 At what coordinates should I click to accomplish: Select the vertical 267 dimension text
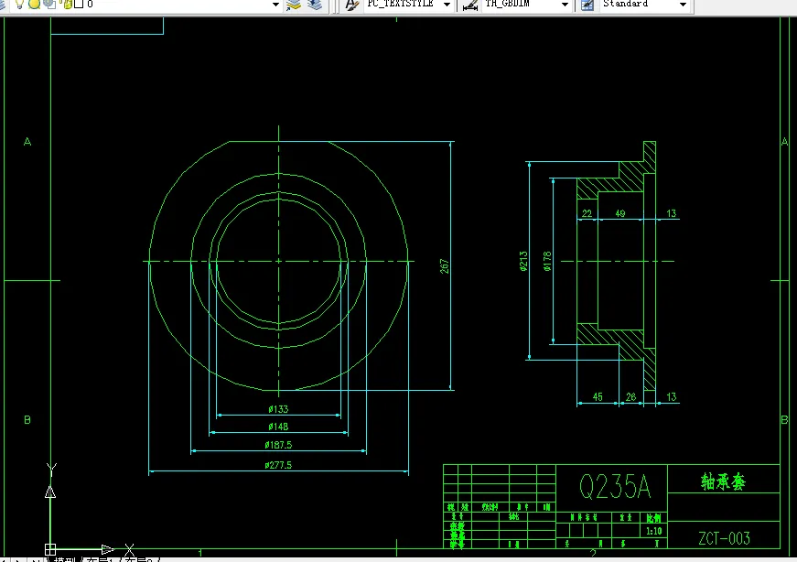point(444,266)
